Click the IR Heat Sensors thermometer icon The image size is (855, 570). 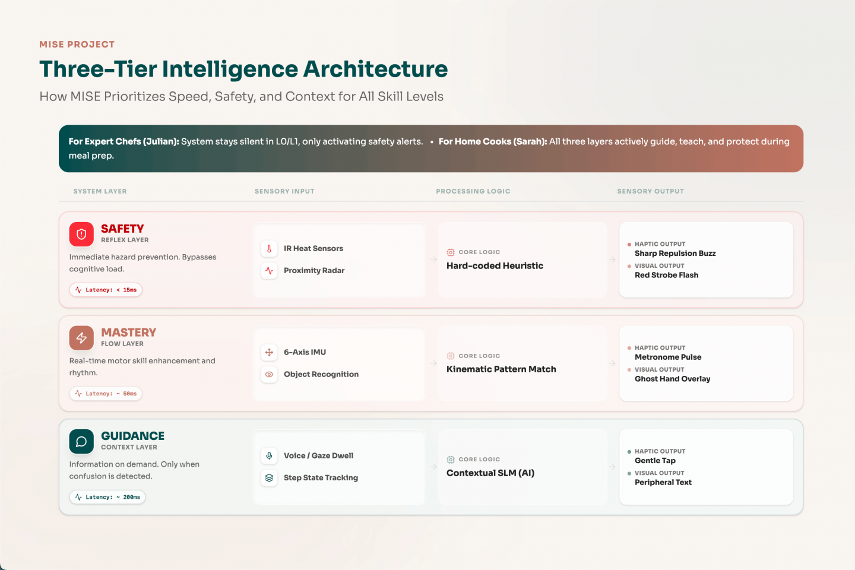pyautogui.click(x=269, y=249)
